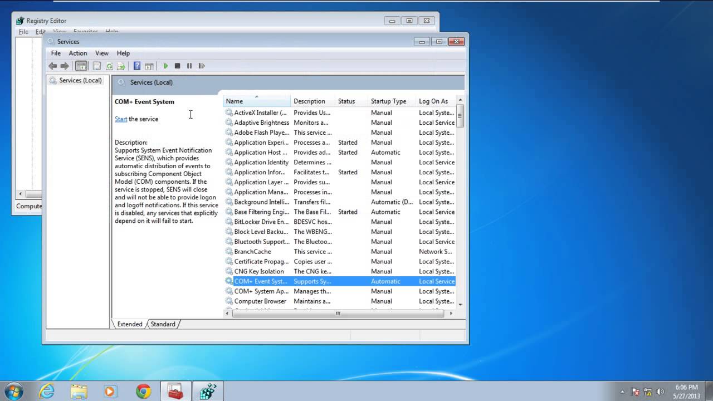Select Base Filtering Engine service row

340,212
